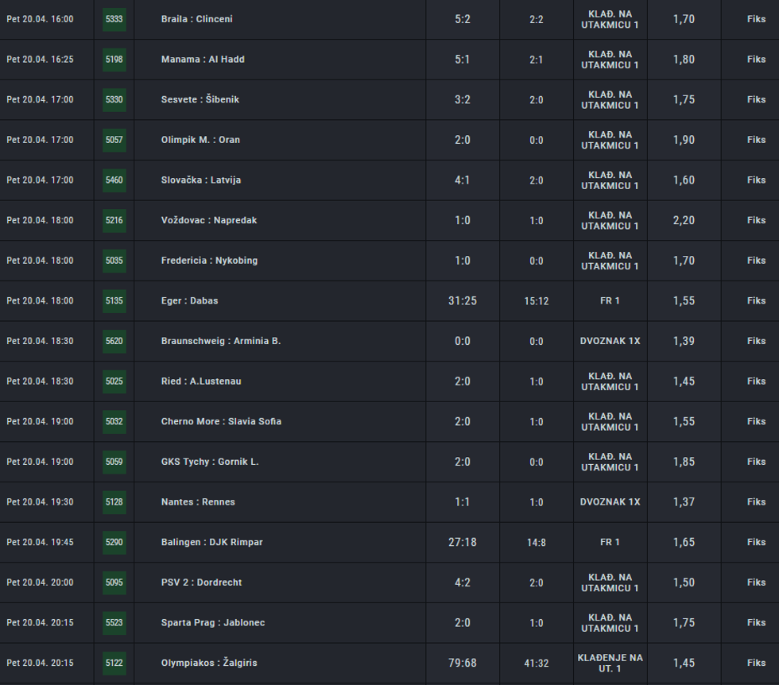Screen dimensions: 779x685
Task: Open the Braila : Clinceni match
Action: coord(197,19)
